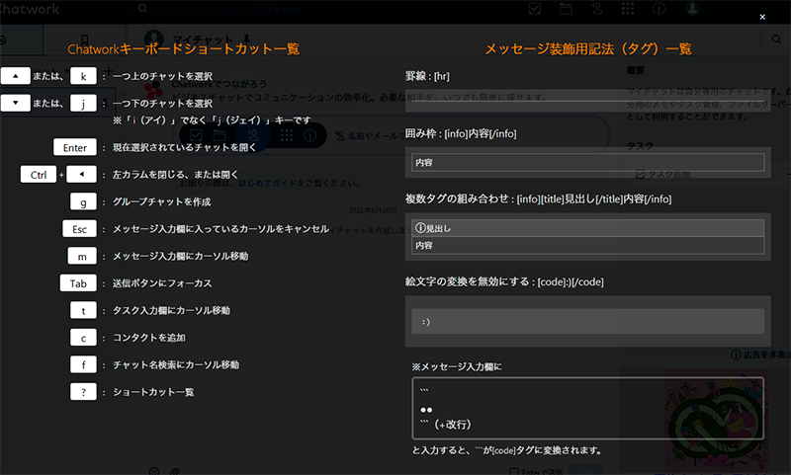
Task: Click the code example box showing :)
Action: [587, 321]
